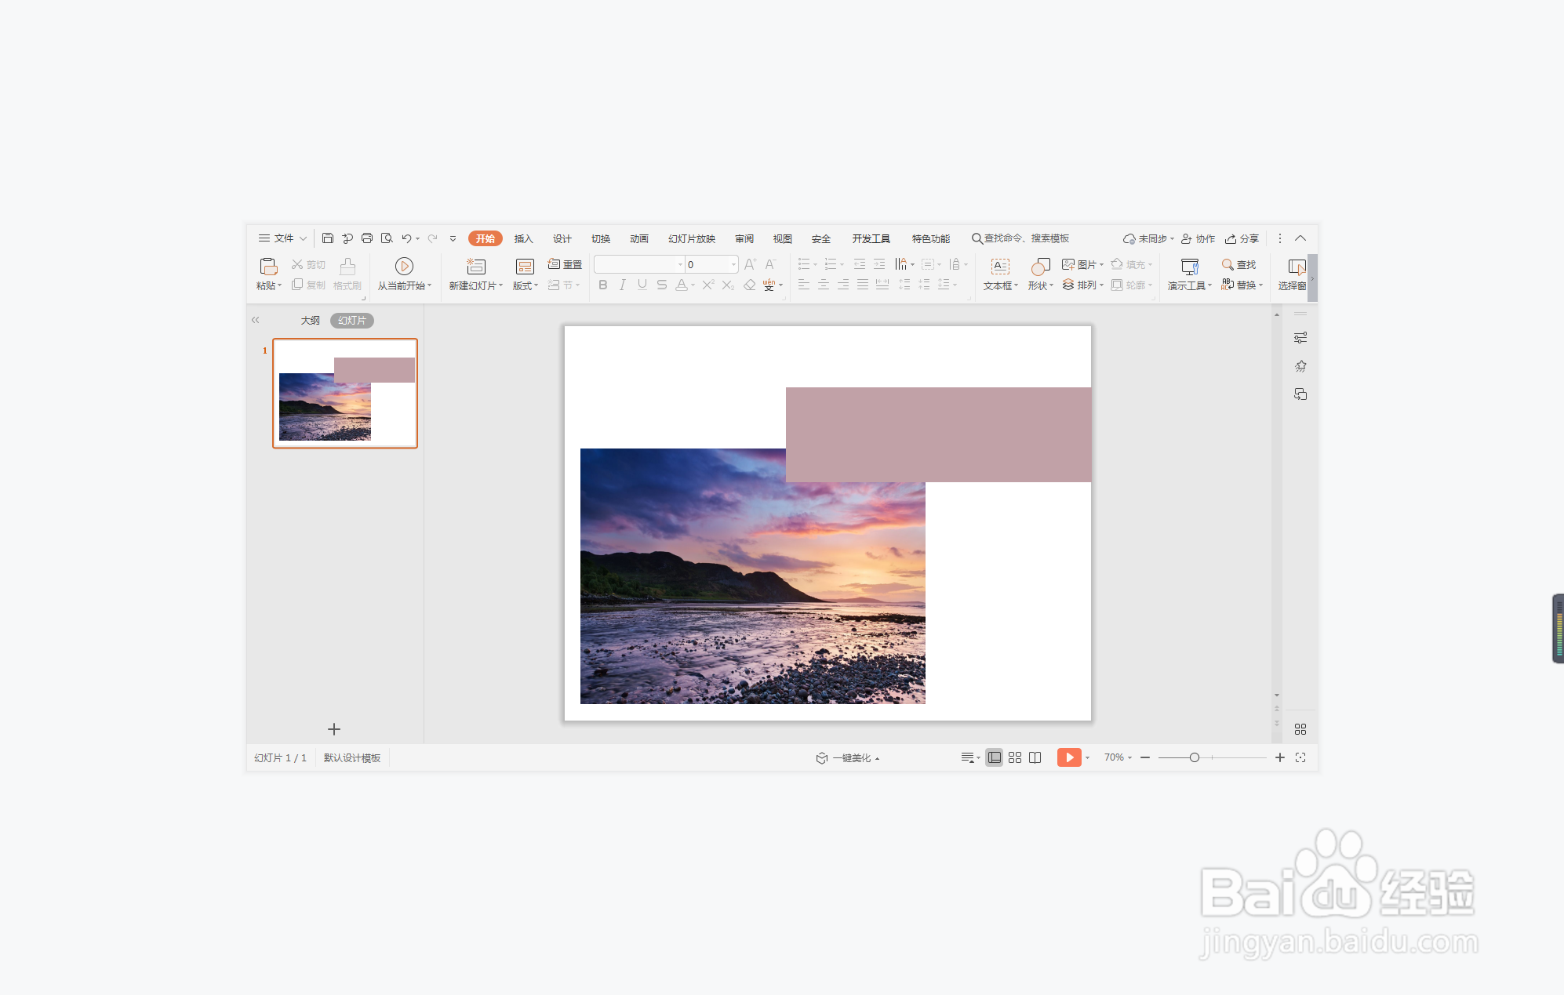Expand the layout (版式) dropdown

(536, 286)
